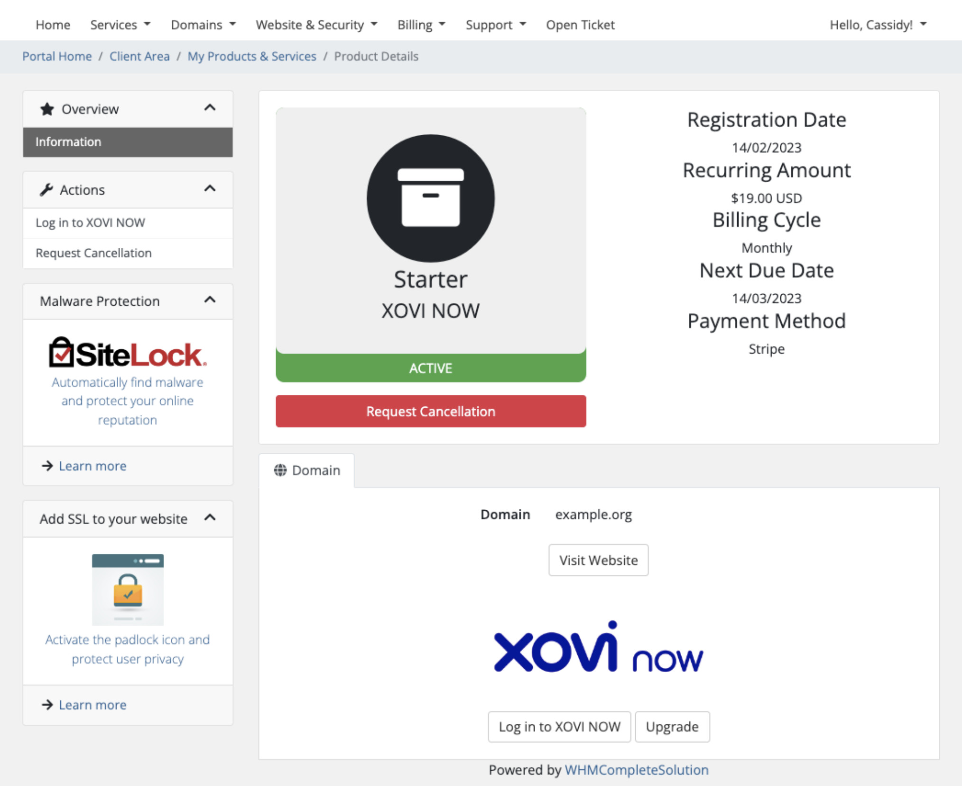The width and height of the screenshot is (962, 786).
Task: Click the Starter product name
Action: pos(431,279)
